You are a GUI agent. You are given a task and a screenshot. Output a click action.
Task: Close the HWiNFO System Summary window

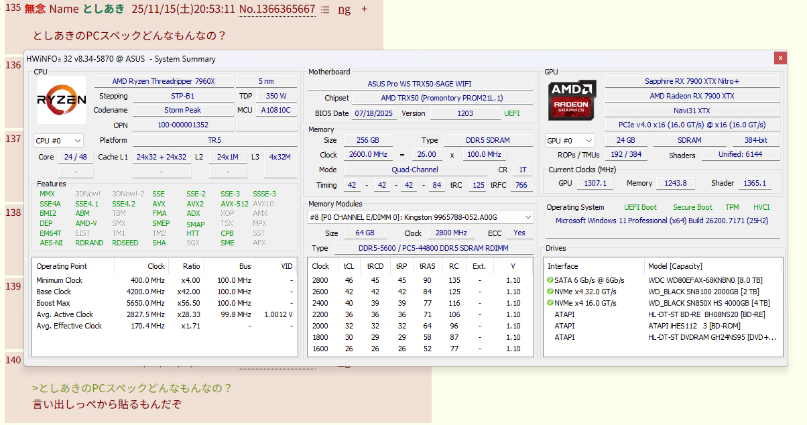(x=780, y=58)
